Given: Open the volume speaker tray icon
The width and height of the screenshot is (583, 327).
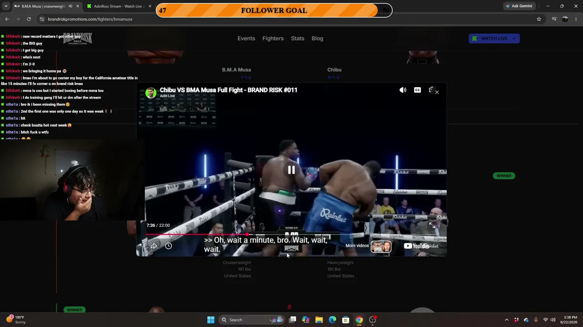Looking at the screenshot, I should (x=553, y=320).
